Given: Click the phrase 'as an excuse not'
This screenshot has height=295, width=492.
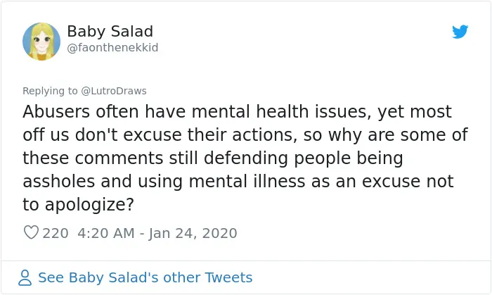Looking at the screenshot, I should 382,181.
